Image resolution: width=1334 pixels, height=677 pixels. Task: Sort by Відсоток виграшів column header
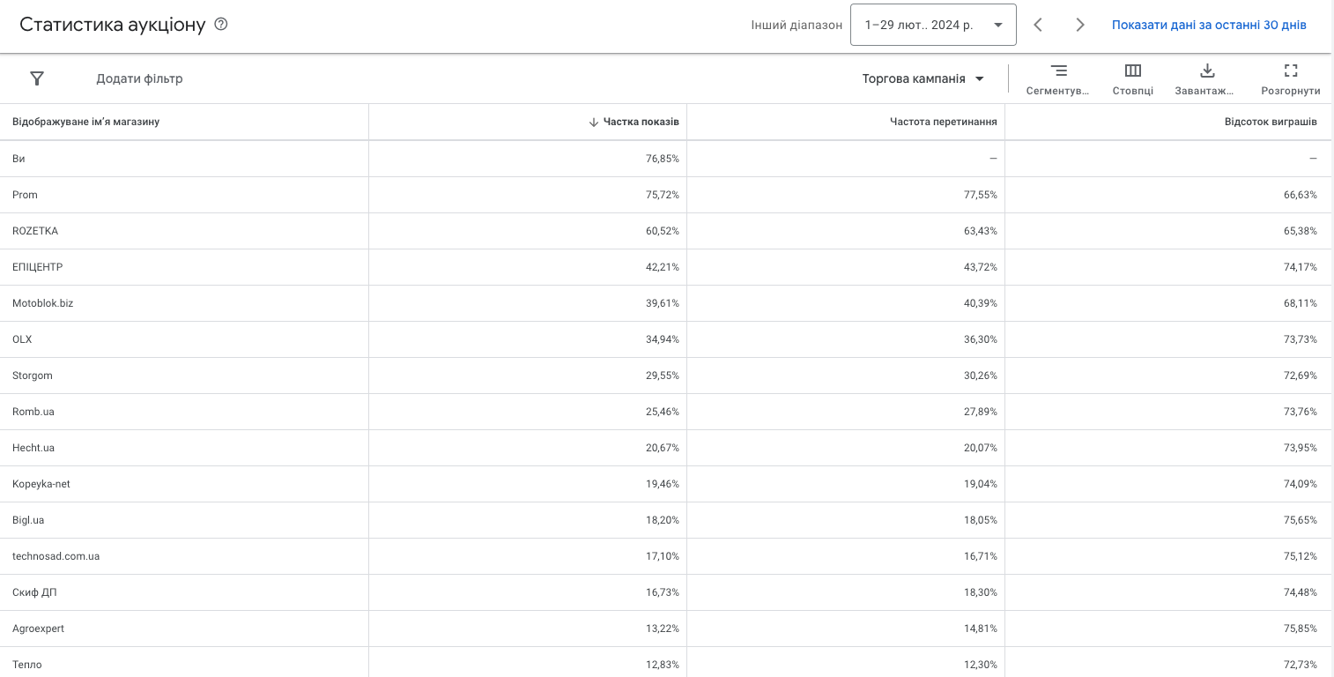[1271, 122]
